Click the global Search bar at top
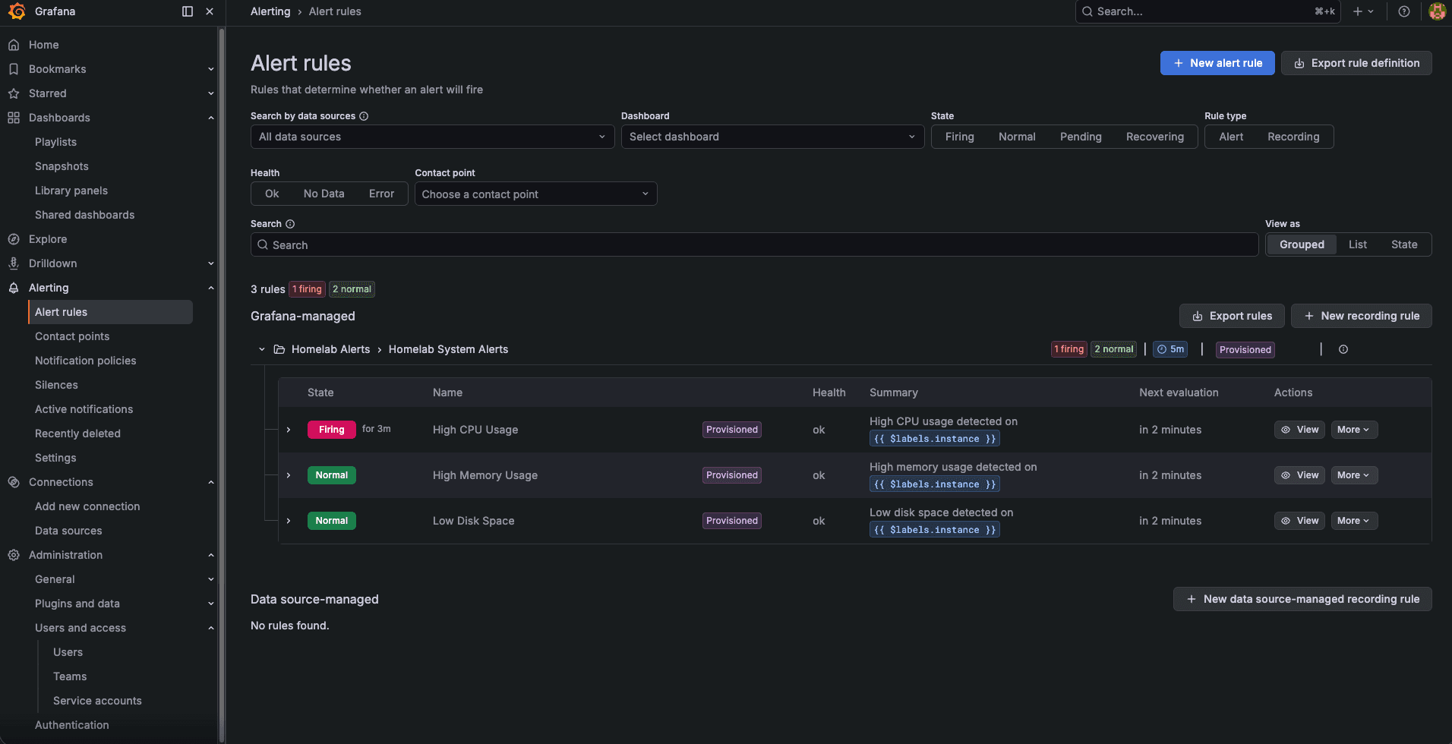The height and width of the screenshot is (744, 1452). pos(1207,11)
